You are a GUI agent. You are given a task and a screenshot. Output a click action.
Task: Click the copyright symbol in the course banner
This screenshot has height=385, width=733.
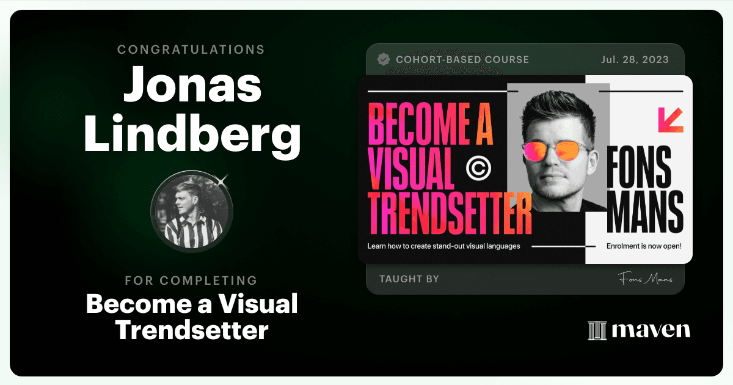pos(478,167)
